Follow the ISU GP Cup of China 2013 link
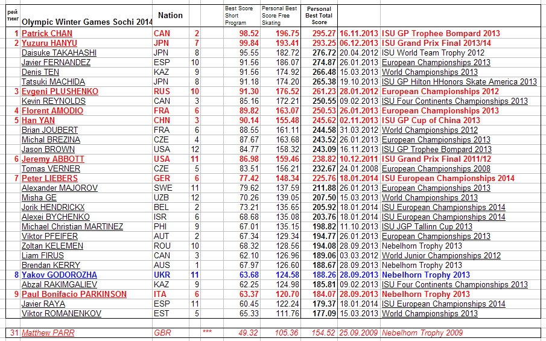Screen dimensions: 546x341 click(x=431, y=120)
